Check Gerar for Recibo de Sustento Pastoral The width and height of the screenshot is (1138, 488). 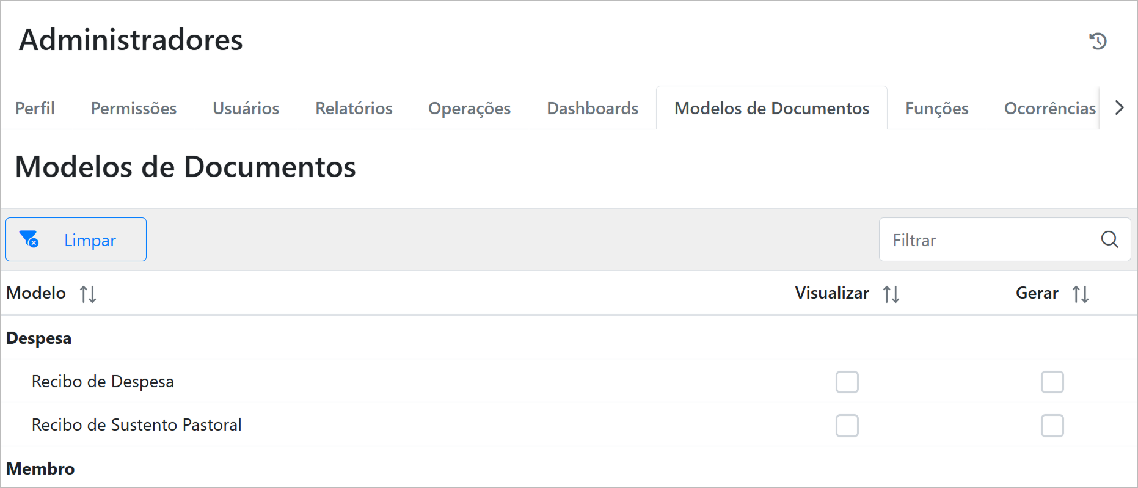tap(1052, 425)
